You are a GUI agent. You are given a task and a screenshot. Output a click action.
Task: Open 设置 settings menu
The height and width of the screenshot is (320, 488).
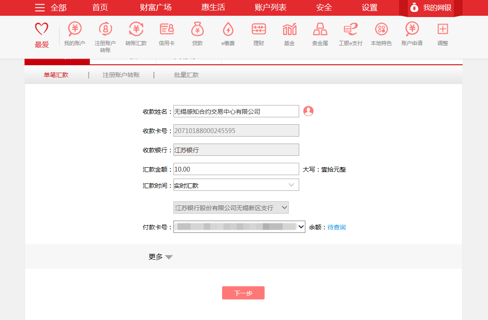click(370, 7)
